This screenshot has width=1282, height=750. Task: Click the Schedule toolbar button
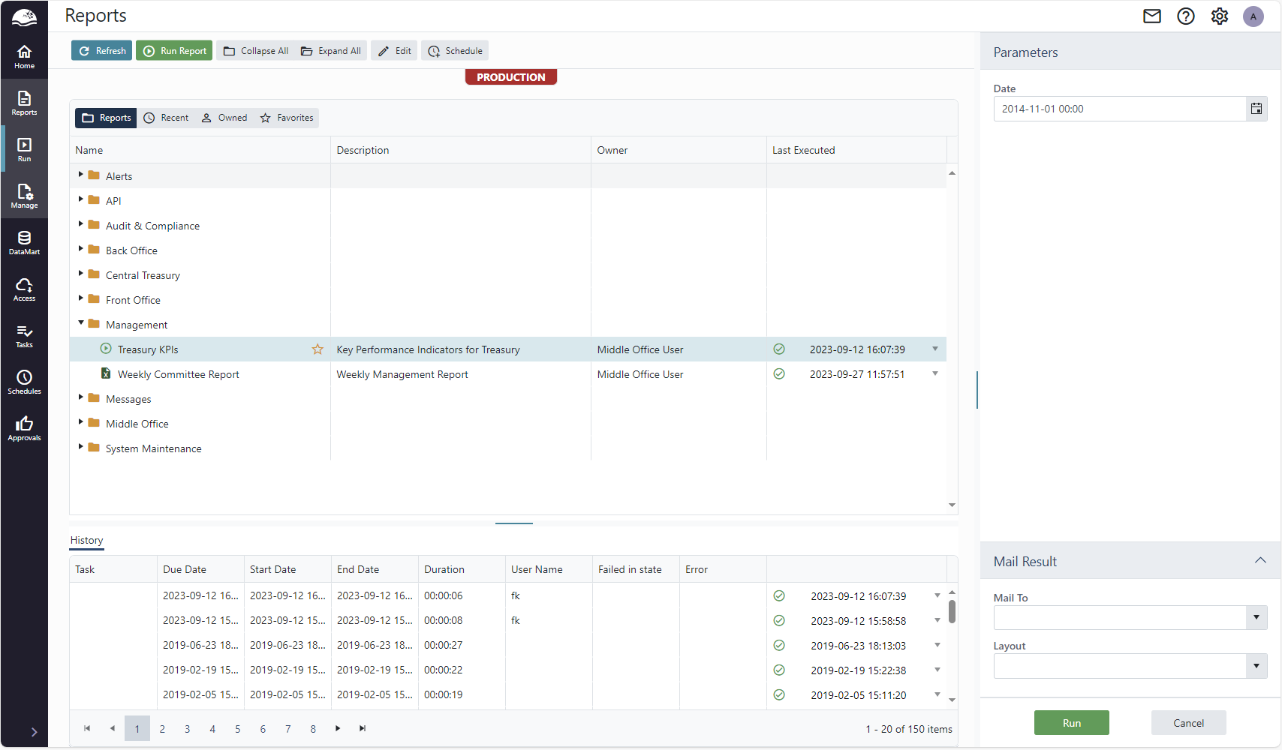pos(455,50)
